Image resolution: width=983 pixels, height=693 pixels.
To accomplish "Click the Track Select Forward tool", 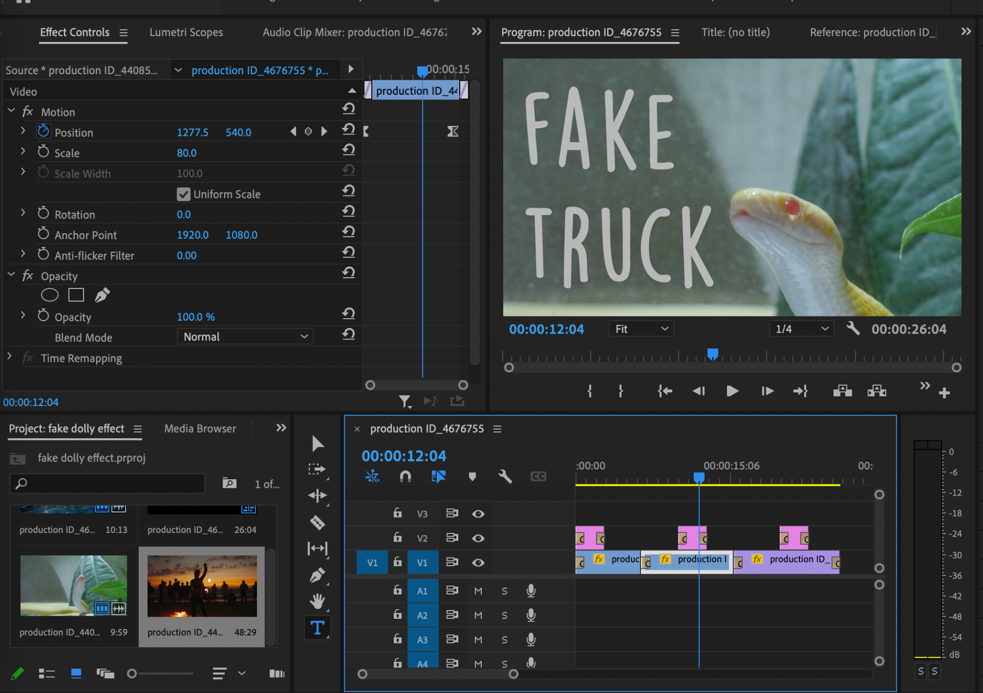I will coord(317,469).
